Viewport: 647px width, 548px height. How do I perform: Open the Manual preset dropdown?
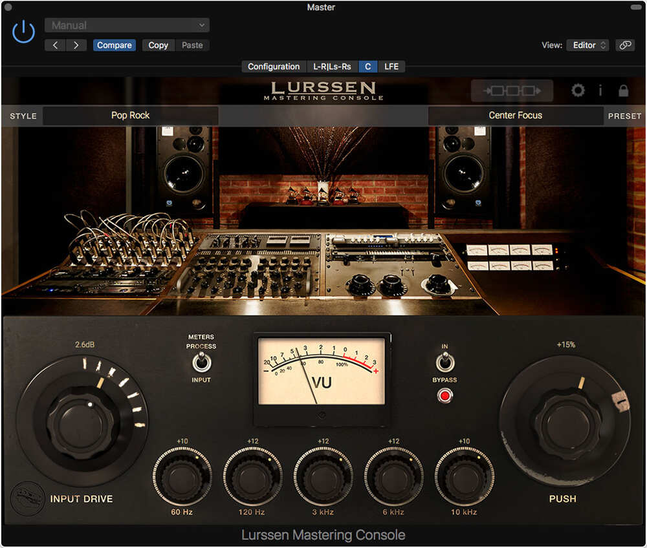[127, 25]
